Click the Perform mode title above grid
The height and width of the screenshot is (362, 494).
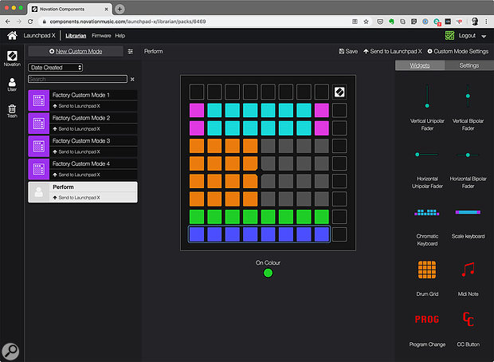coord(154,51)
